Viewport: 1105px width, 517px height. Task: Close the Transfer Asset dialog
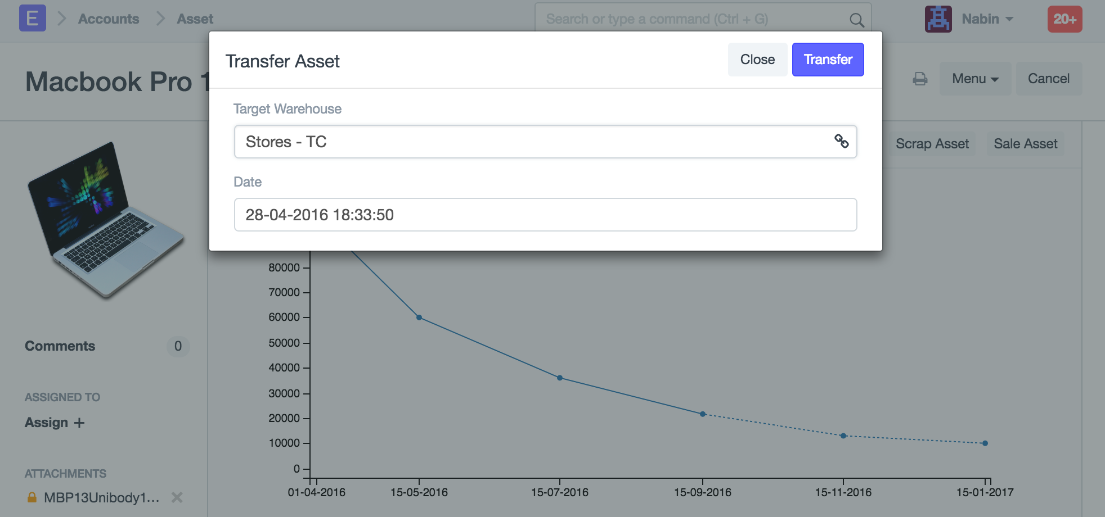[x=757, y=60]
